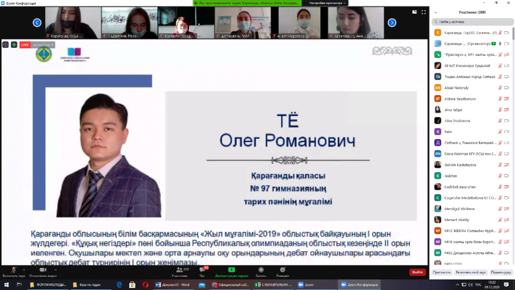
Task: Click the Participants (Участники) toolbar icon
Action: (179, 271)
